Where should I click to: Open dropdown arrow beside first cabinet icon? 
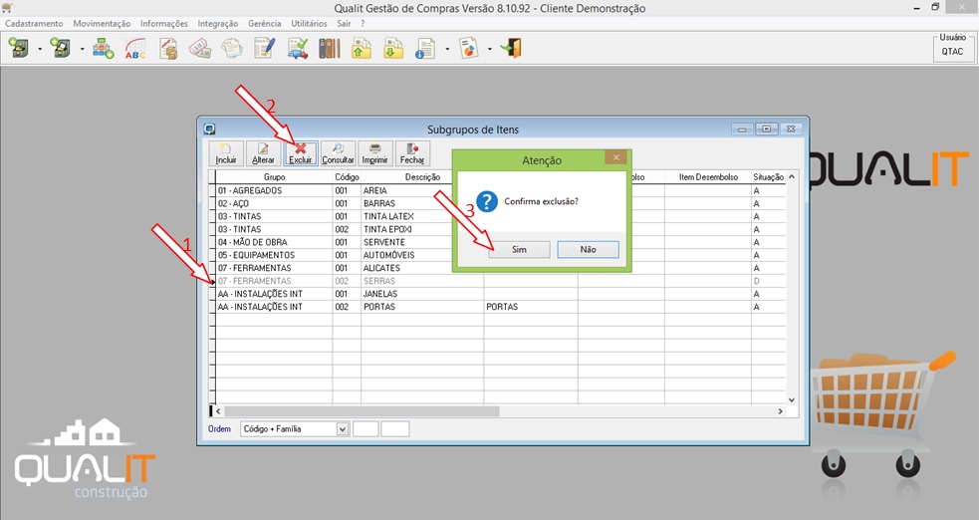[x=39, y=49]
